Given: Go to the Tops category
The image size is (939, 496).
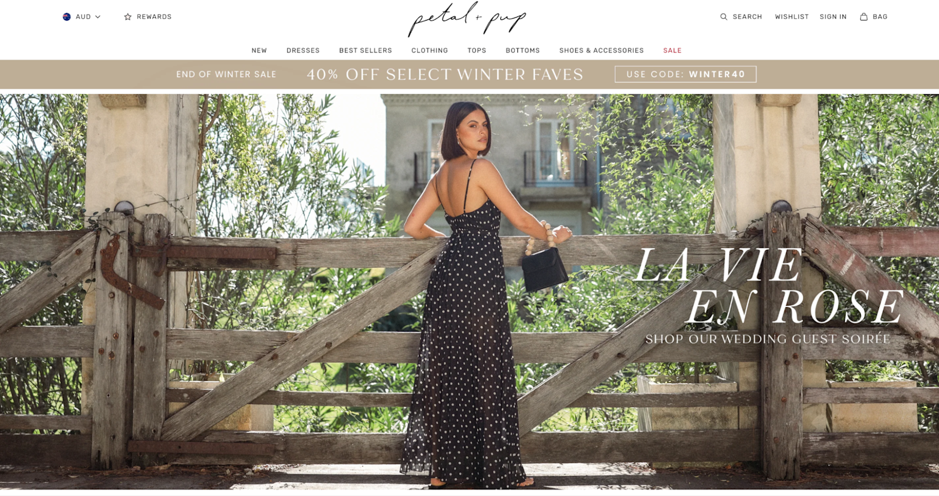Looking at the screenshot, I should pos(477,50).
